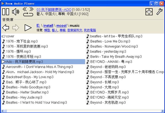Image resolution: width=165 pixels, height=113 pixels.
Task: Click the play triangle icon beside Ado track
Action: 3,62
